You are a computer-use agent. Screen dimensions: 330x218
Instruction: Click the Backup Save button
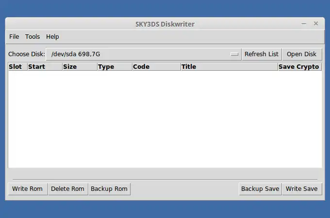(x=260, y=189)
